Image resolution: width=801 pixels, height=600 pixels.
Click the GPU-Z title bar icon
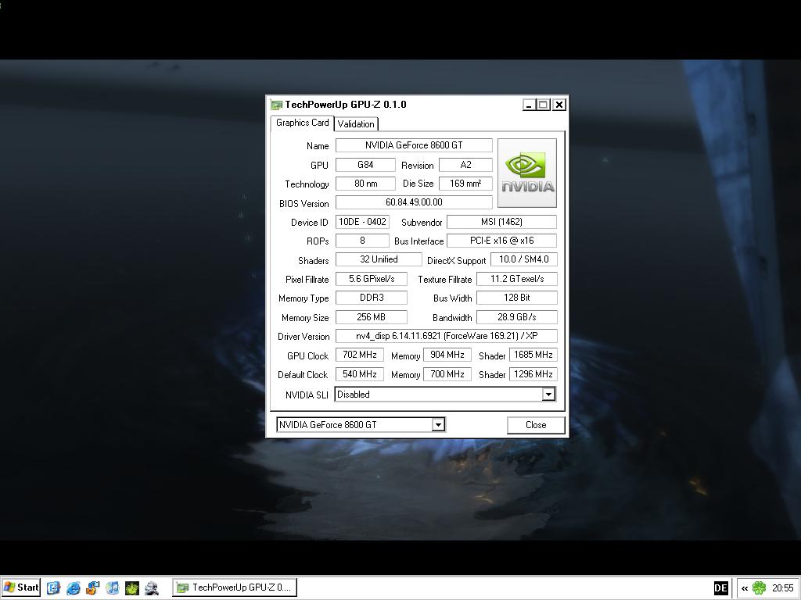pos(276,105)
